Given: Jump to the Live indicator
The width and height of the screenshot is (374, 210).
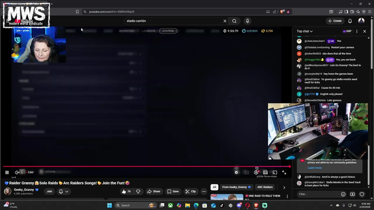Looking at the screenshot, I should click(30, 172).
